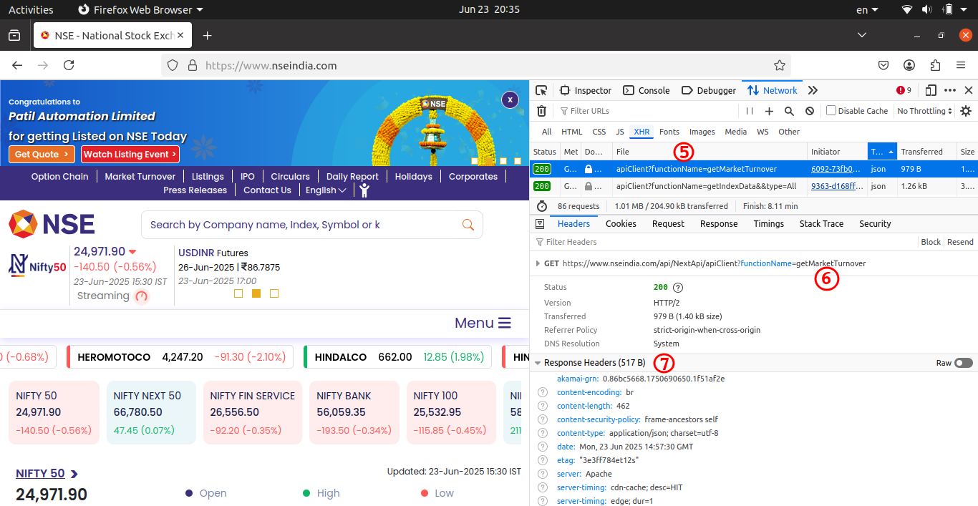978x506 pixels.
Task: Open the Response tab
Action: tap(719, 224)
